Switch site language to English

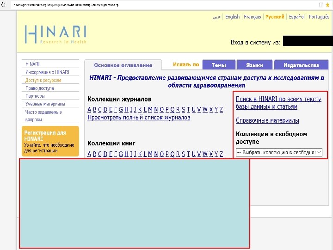tap(232, 17)
